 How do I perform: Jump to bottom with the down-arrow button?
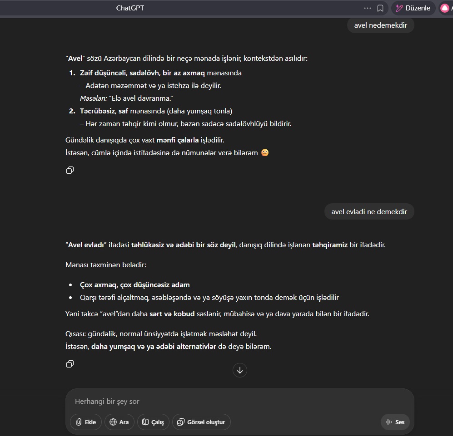pyautogui.click(x=240, y=370)
